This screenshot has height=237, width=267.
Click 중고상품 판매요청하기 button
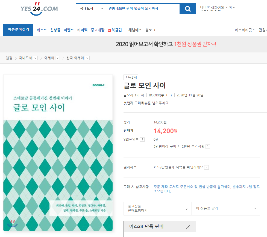[158, 209]
